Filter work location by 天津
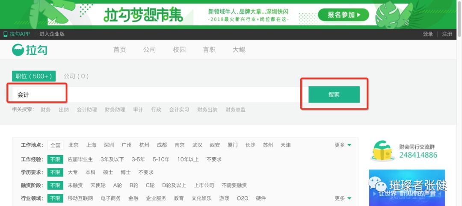Screen dimensions: 462x206 pos(285,145)
